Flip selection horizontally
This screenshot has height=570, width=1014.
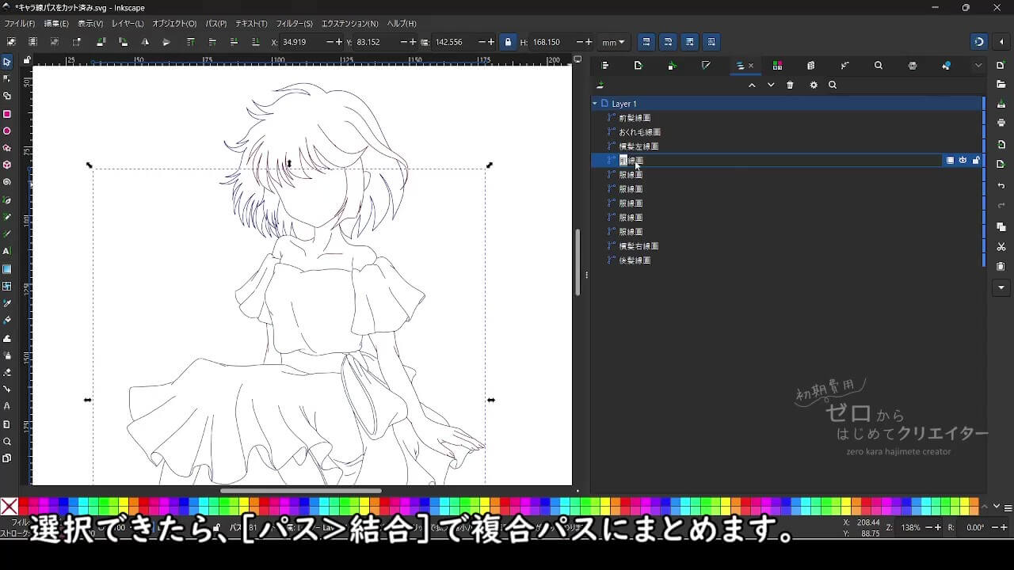click(144, 42)
